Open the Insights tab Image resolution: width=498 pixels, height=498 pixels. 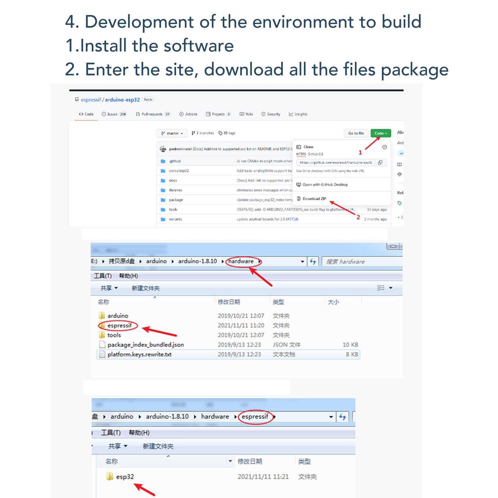coord(298,114)
